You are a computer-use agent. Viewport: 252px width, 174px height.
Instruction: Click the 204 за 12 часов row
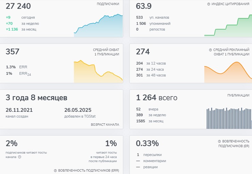click(151, 63)
